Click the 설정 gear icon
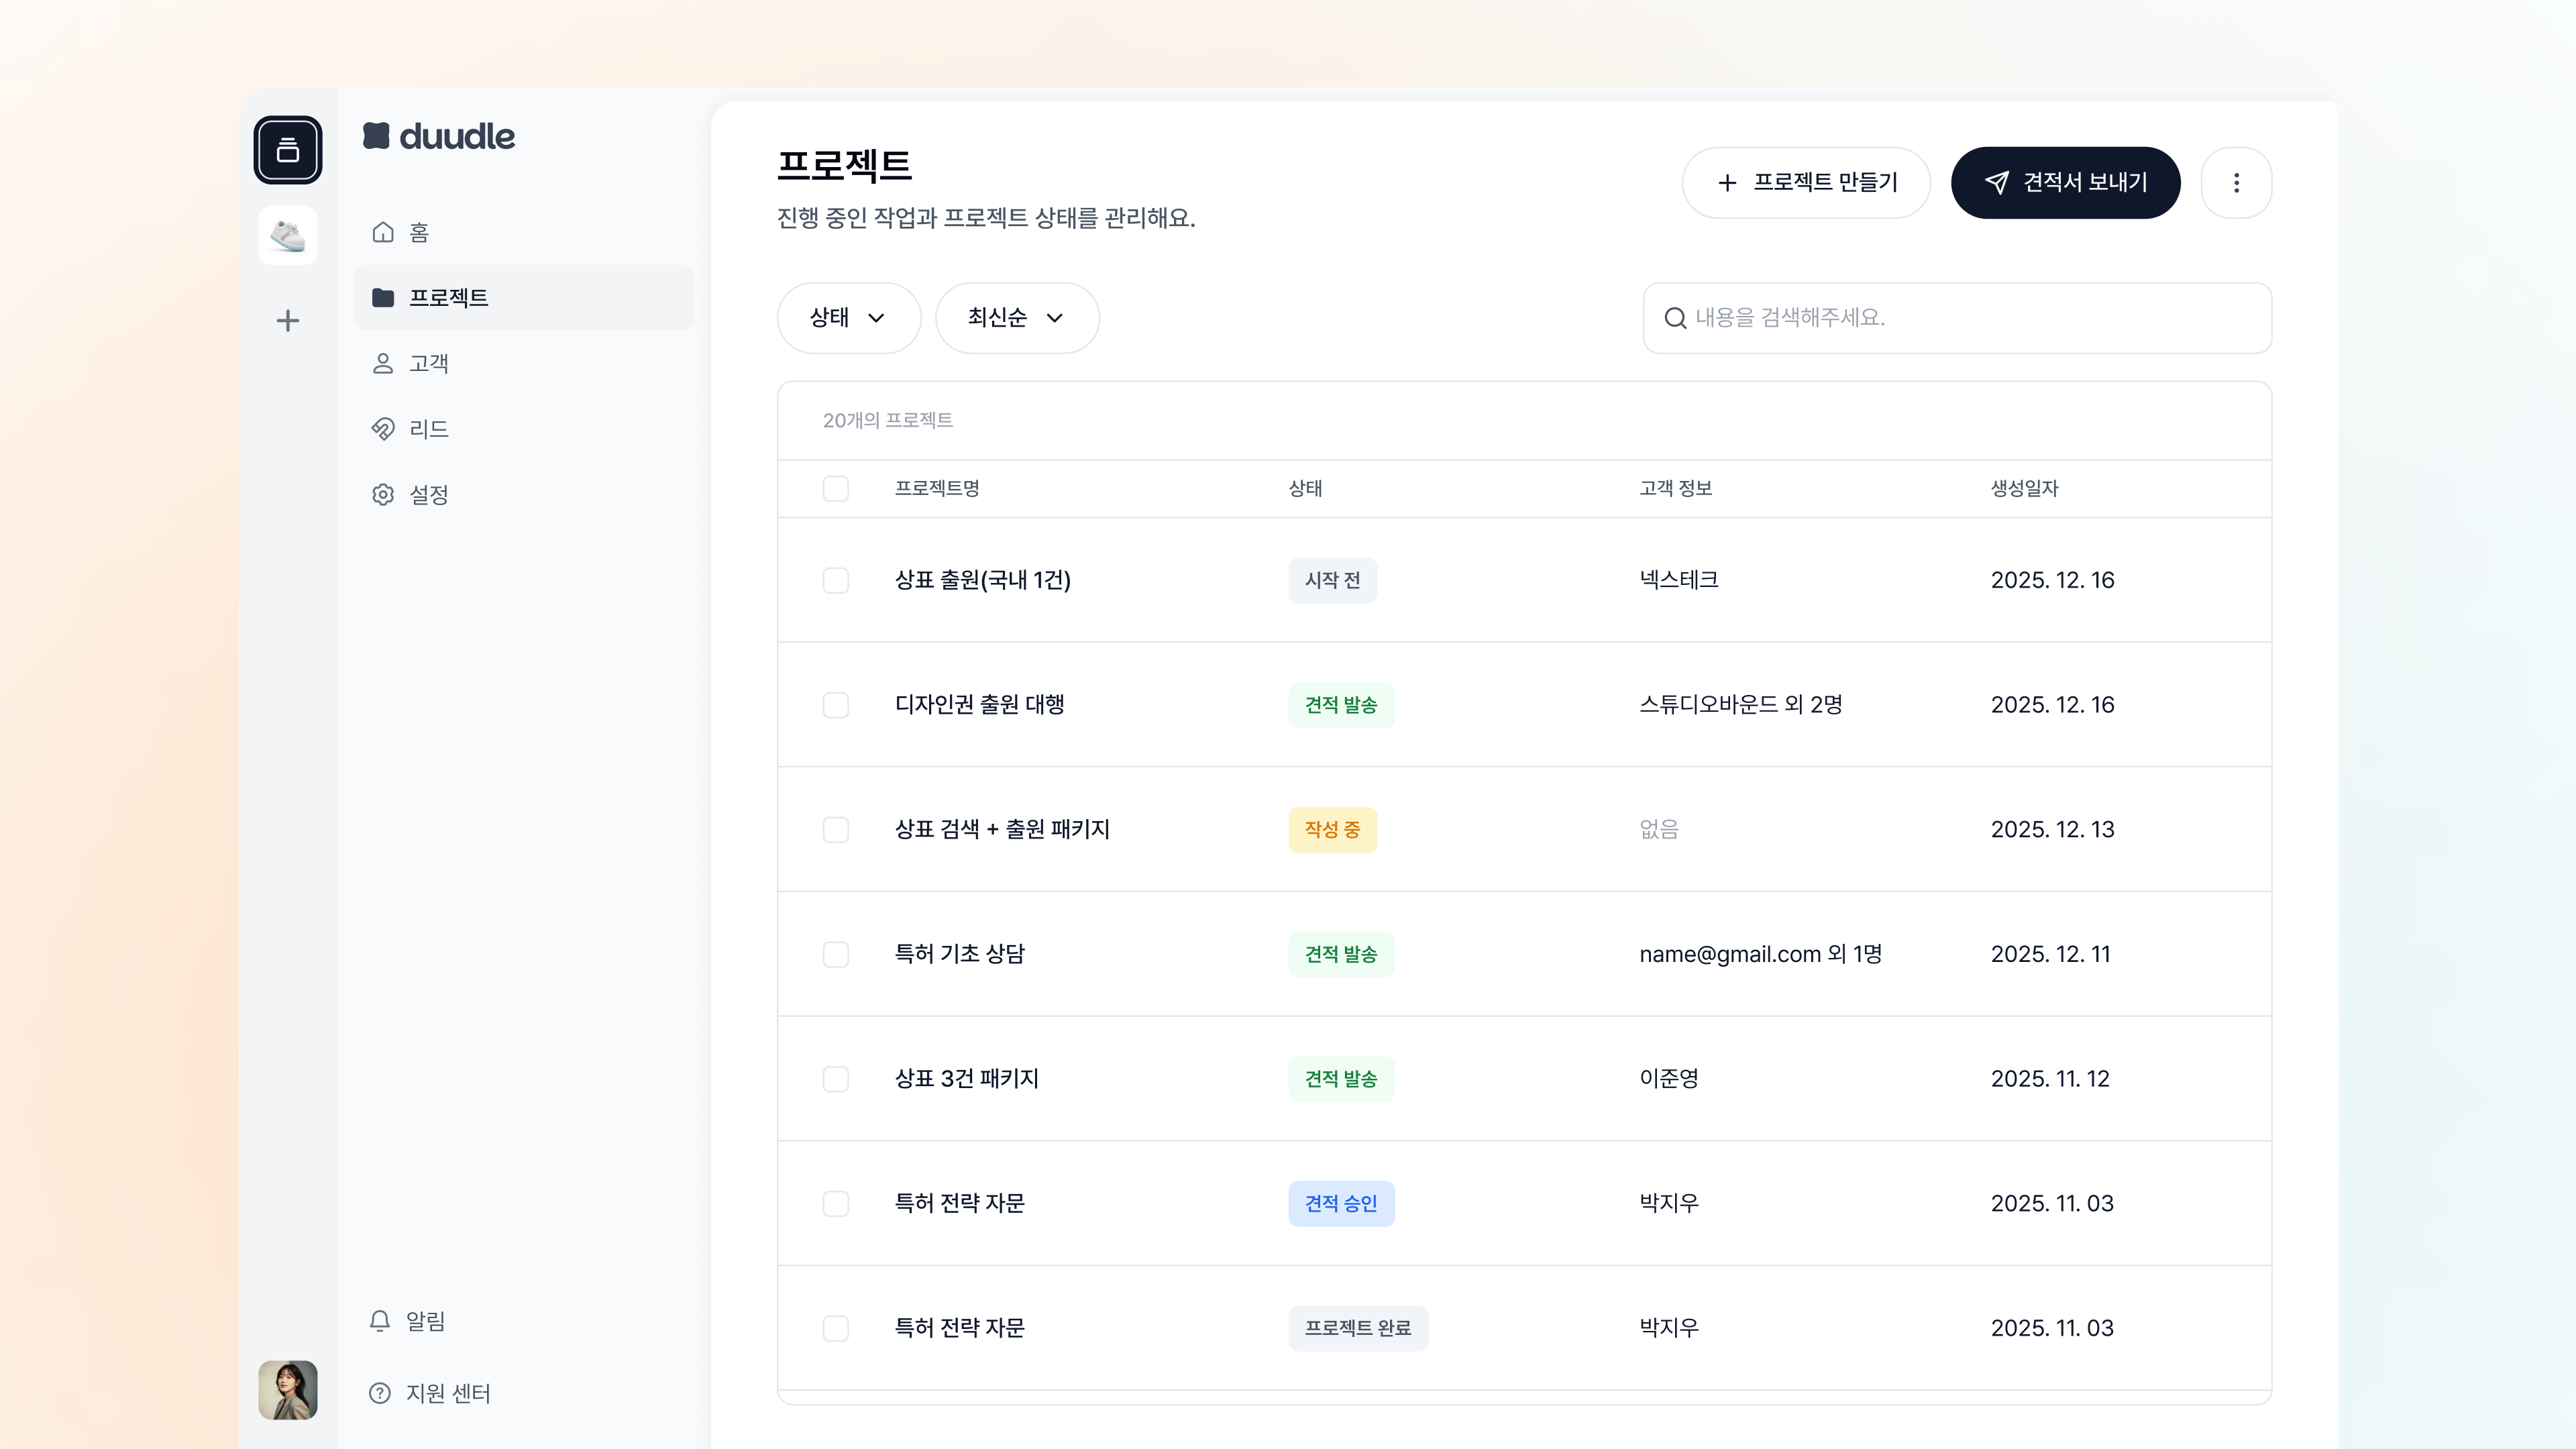The image size is (2576, 1449). [383, 494]
